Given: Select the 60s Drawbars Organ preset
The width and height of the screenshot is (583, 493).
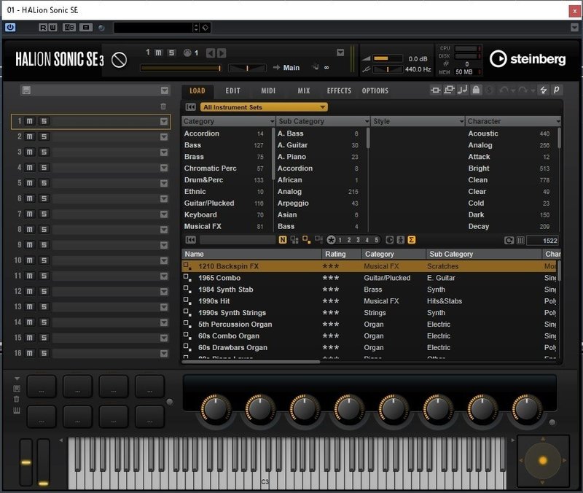Looking at the screenshot, I should pos(369,348).
